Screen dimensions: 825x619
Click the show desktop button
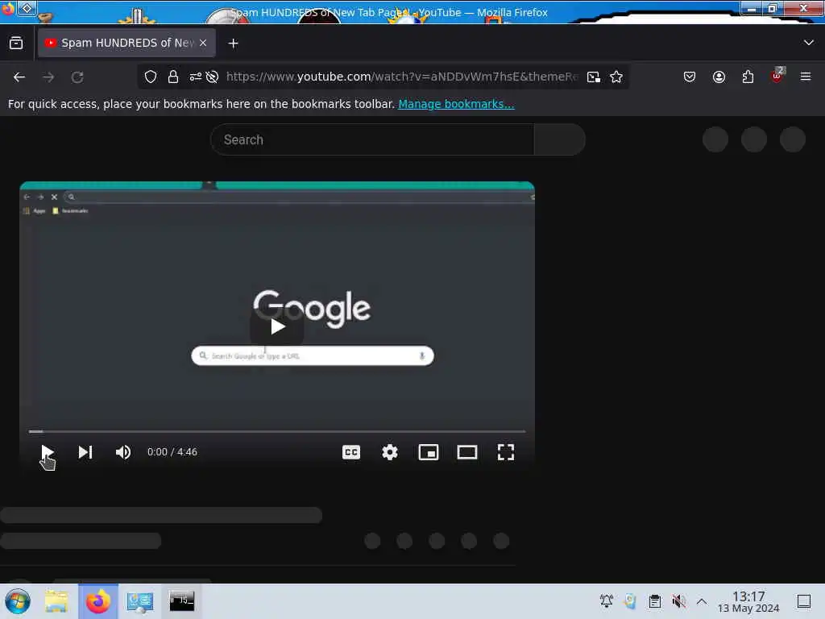coord(804,601)
